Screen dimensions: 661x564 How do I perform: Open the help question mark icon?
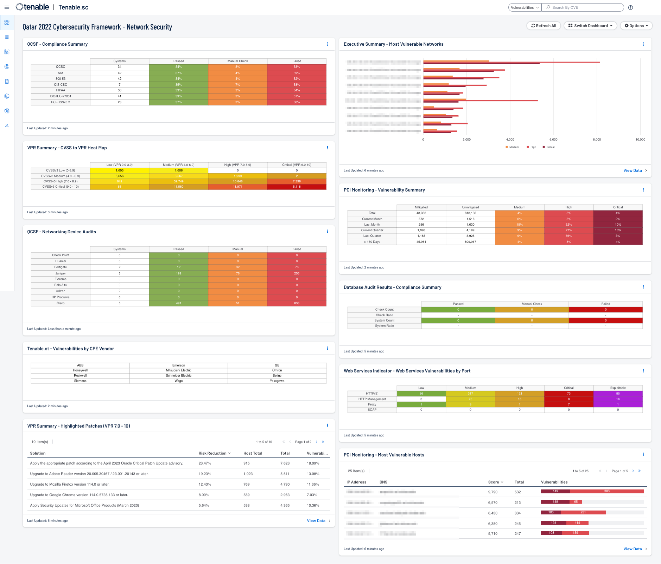point(630,7)
